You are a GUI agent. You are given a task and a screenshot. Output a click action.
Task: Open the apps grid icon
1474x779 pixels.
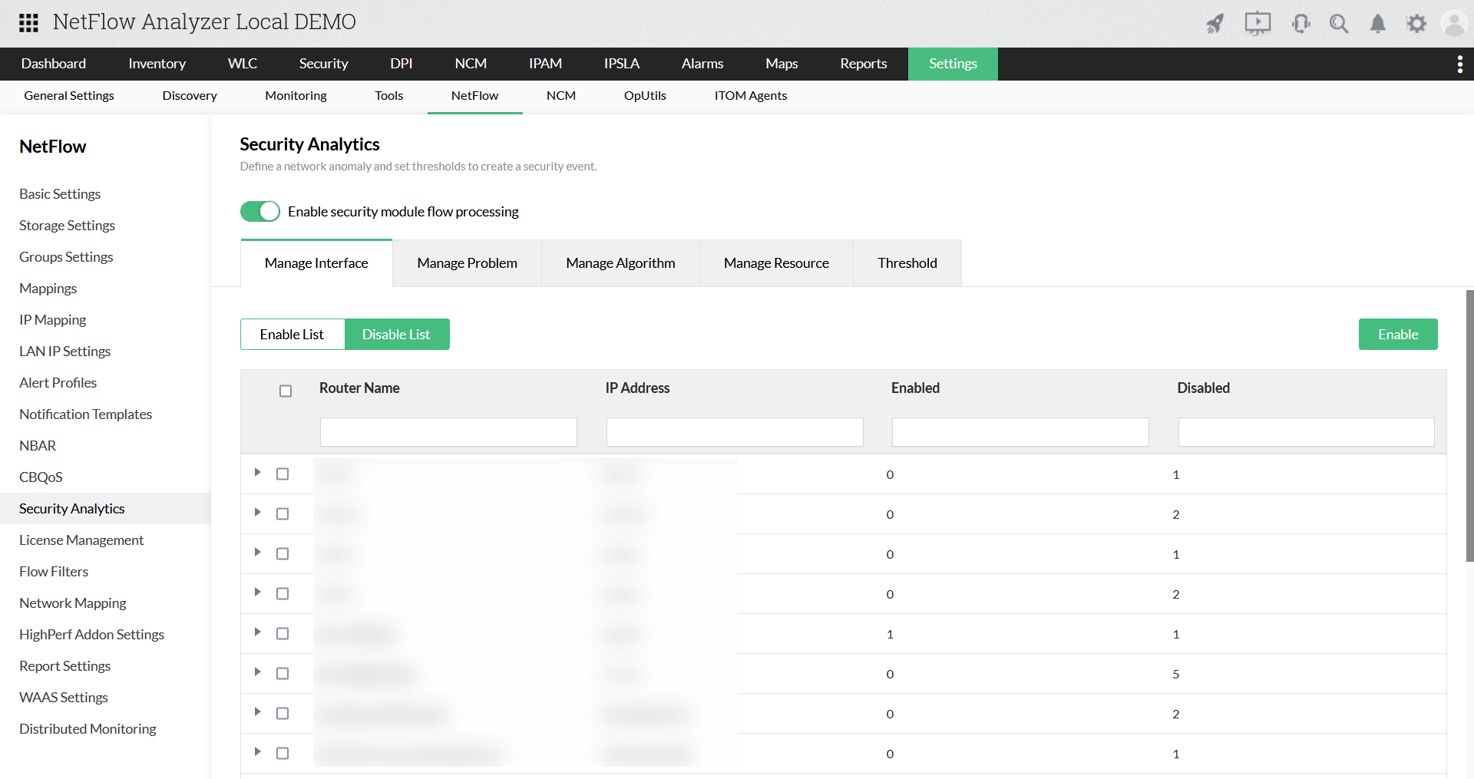(28, 22)
